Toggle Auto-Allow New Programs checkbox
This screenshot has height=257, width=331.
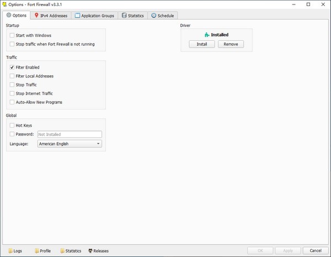click(12, 102)
